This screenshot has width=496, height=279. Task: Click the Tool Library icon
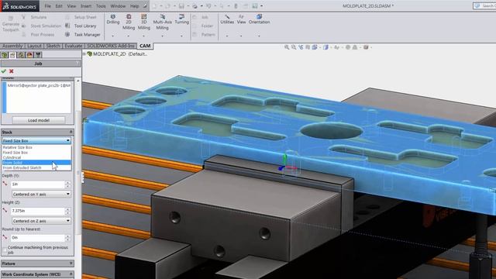tap(67, 26)
